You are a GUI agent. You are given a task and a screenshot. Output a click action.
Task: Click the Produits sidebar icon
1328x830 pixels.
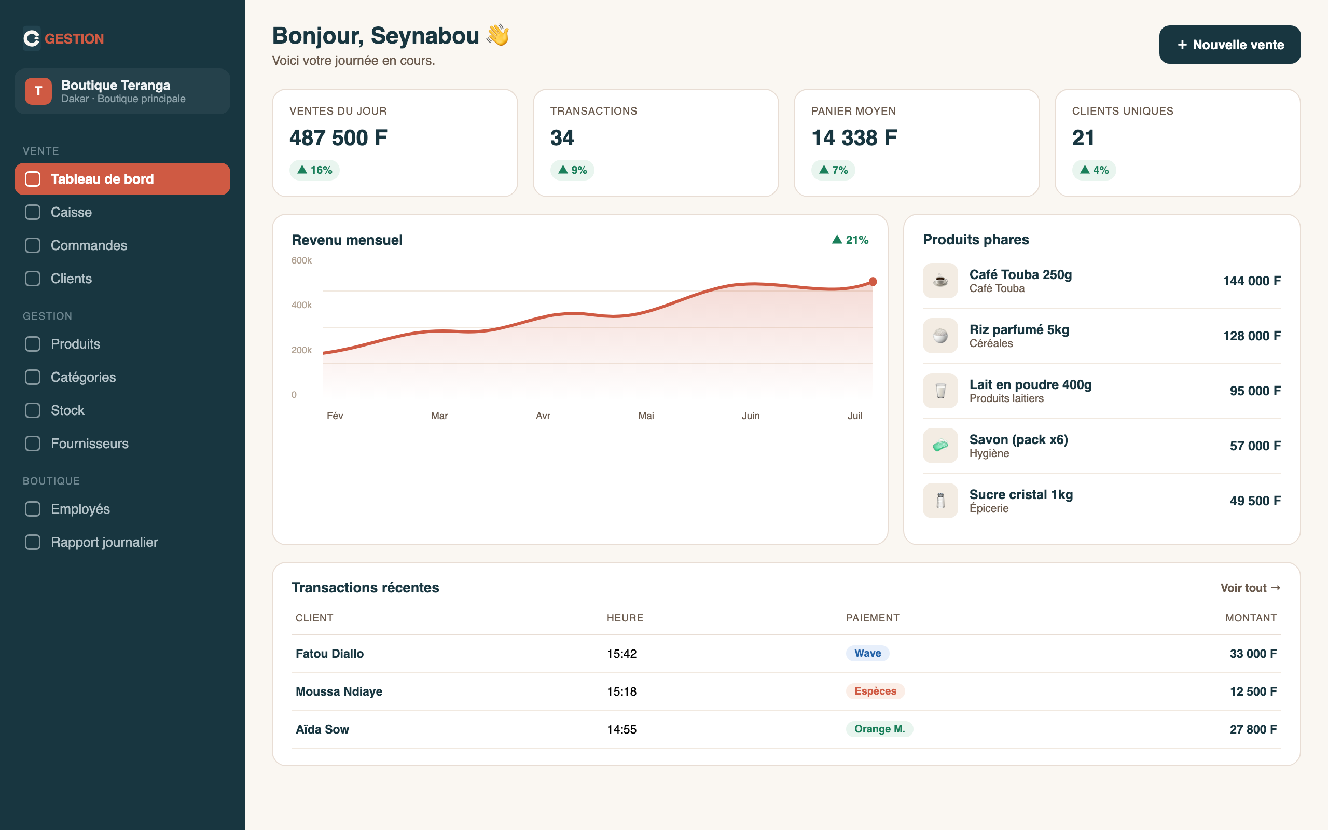tap(33, 344)
